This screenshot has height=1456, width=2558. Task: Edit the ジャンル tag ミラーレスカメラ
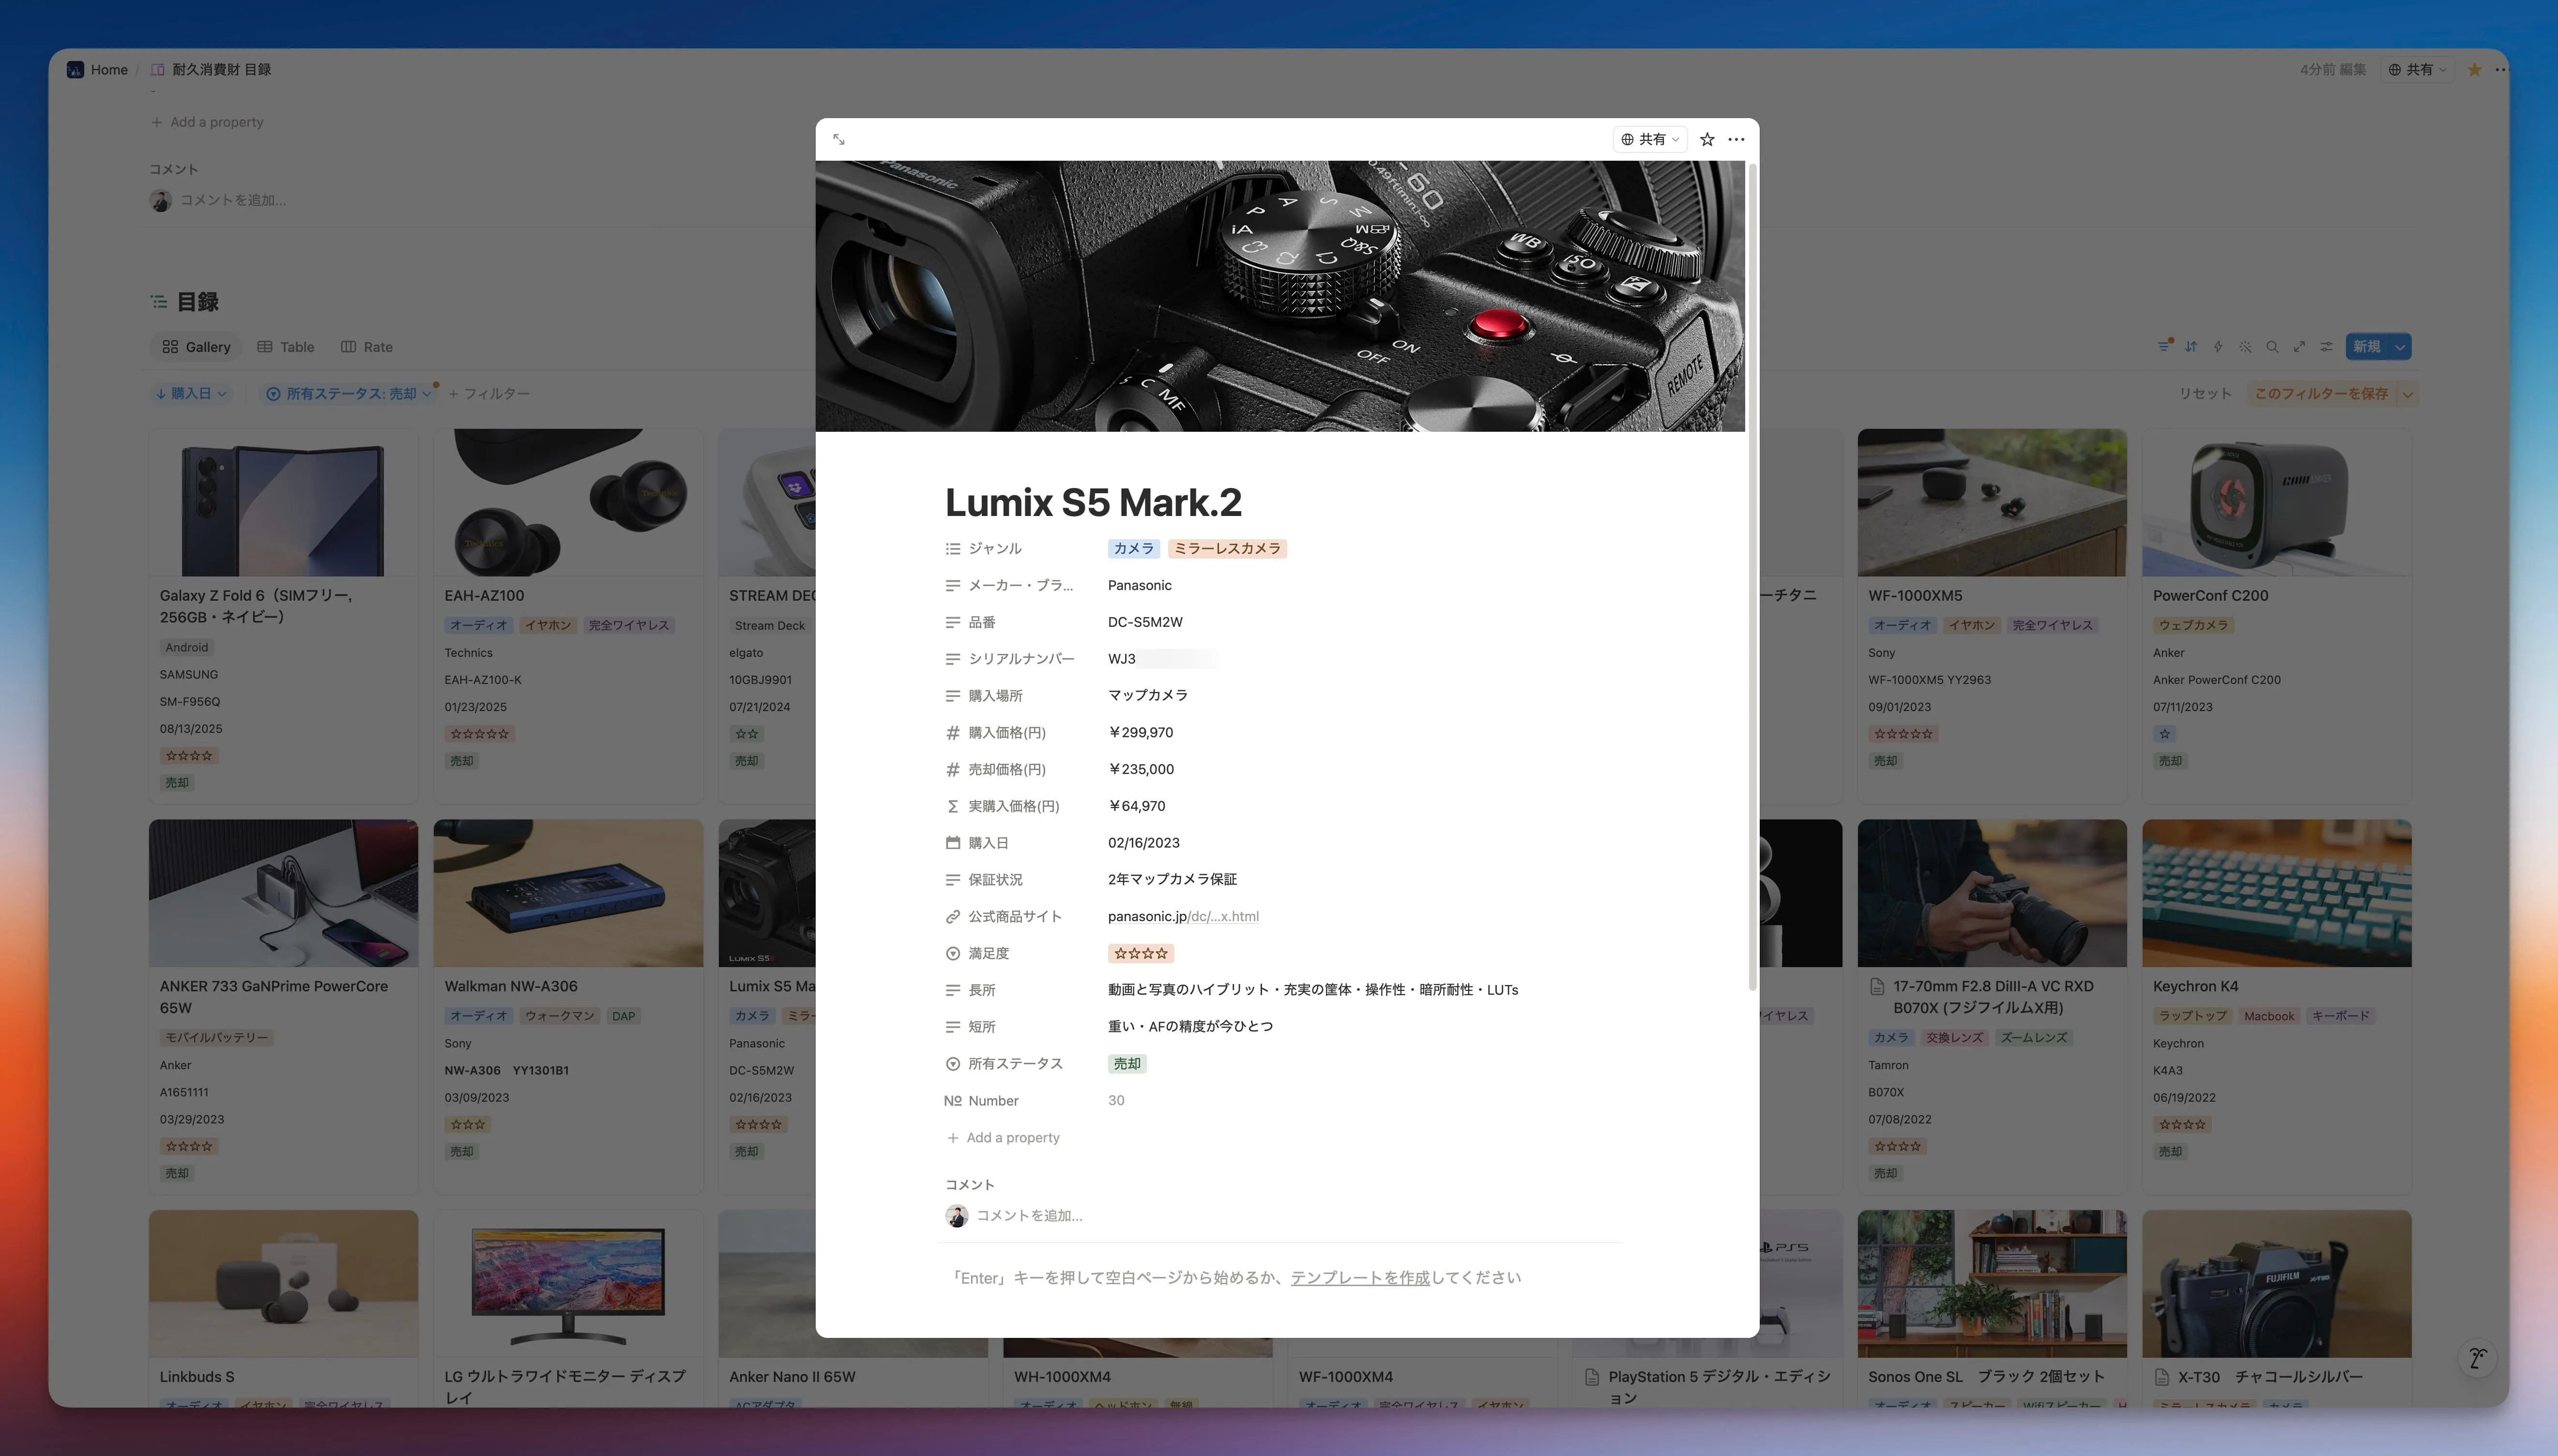pyautogui.click(x=1227, y=548)
